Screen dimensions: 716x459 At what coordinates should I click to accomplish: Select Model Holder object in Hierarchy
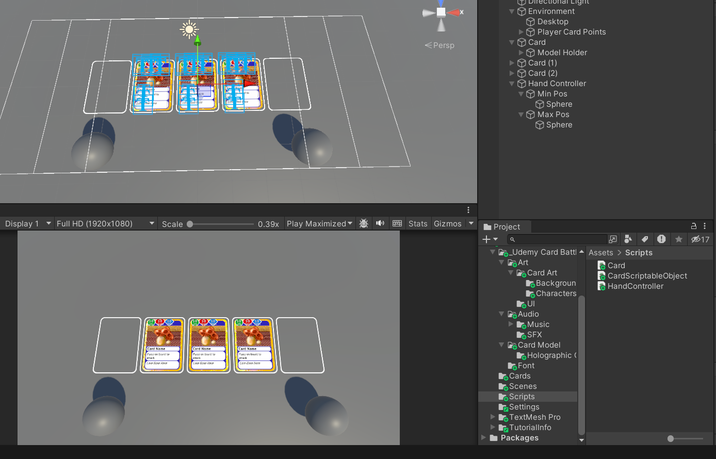pyautogui.click(x=562, y=53)
